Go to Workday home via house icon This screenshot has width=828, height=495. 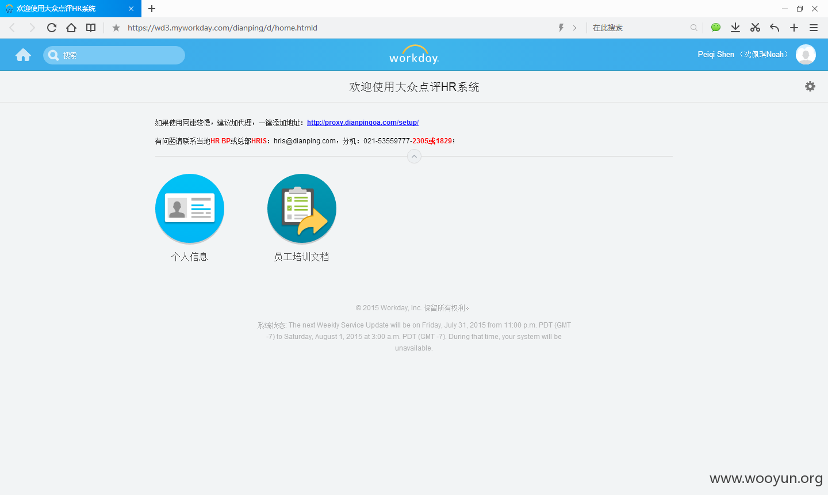pos(23,55)
